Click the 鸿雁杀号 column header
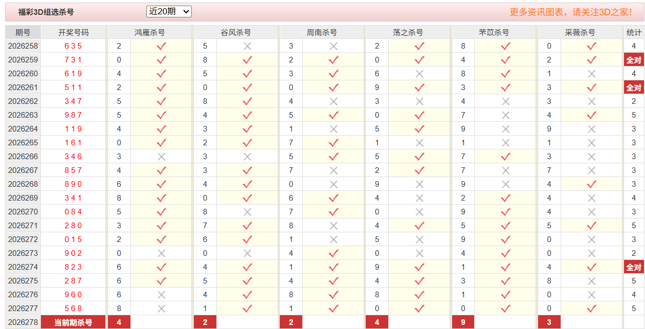The height and width of the screenshot is (329, 645). click(x=150, y=32)
